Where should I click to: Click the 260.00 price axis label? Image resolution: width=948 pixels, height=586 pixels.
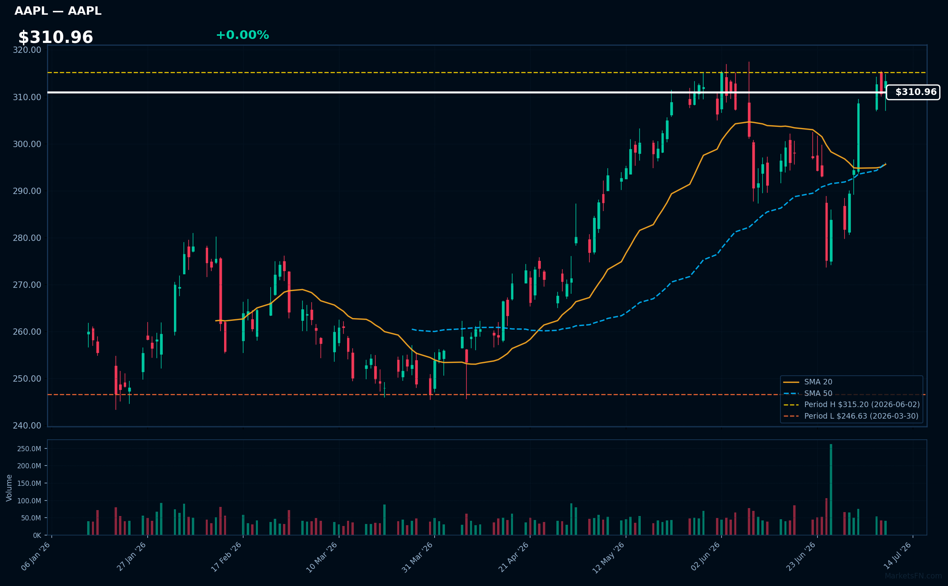pyautogui.click(x=27, y=332)
